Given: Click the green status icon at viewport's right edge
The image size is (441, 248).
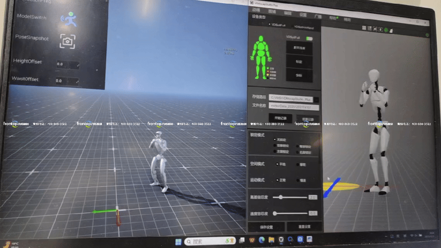Looking at the screenshot, I should point(427,35).
